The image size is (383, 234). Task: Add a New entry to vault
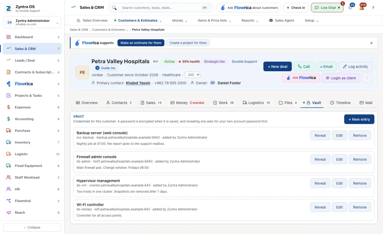point(359,119)
